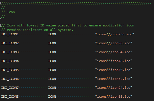
Task: Select the IDI_ICON2 identifier
Action: click(x=10, y=43)
